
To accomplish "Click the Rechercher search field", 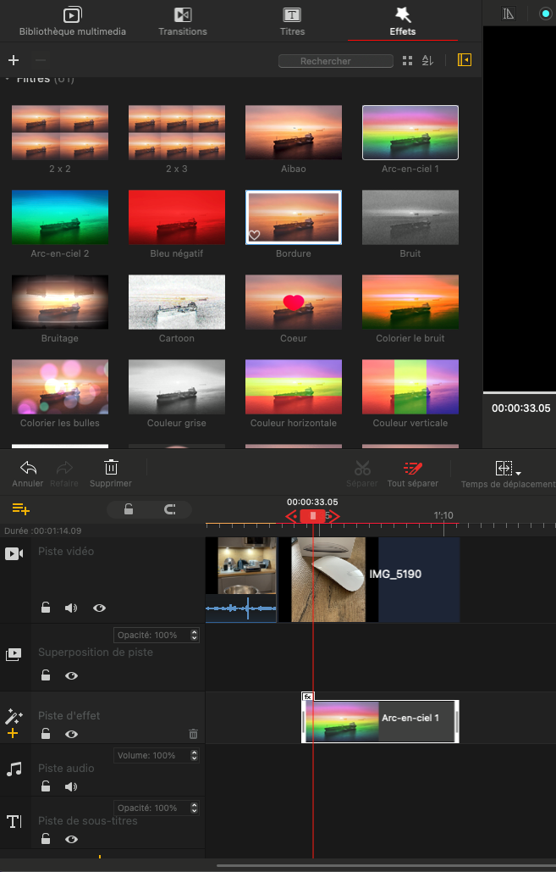I will coord(335,61).
